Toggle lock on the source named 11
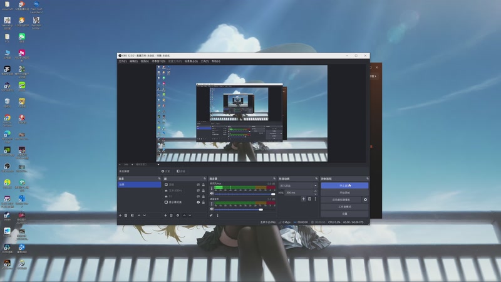This screenshot has width=501, height=282. 203,197
